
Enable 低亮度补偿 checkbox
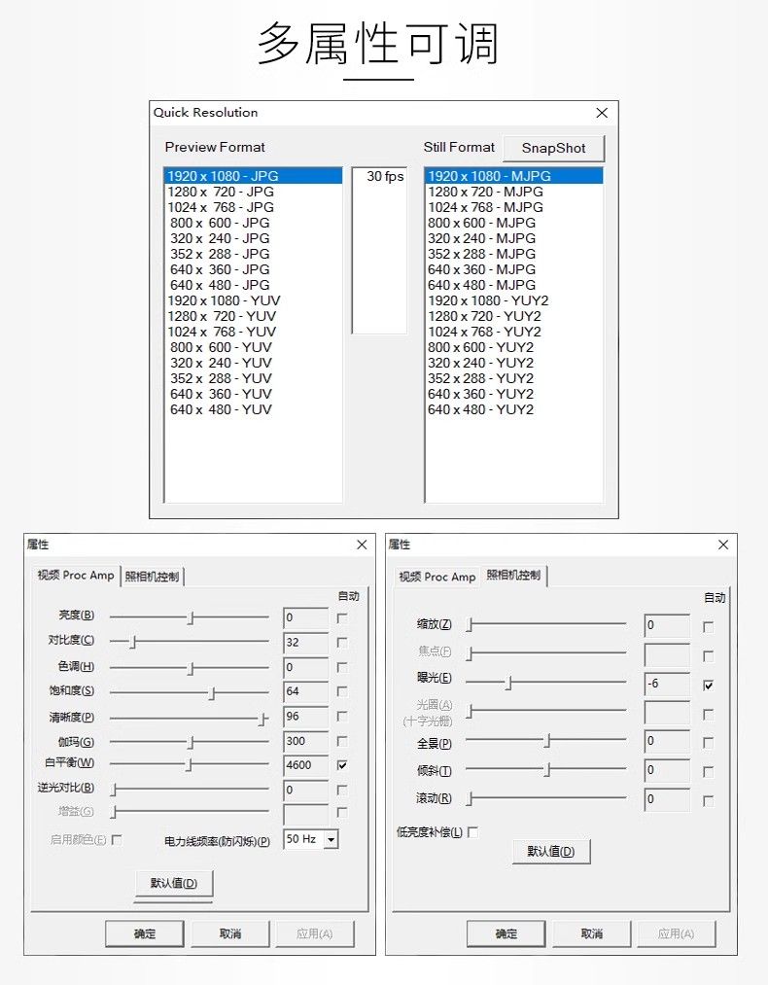pos(472,832)
